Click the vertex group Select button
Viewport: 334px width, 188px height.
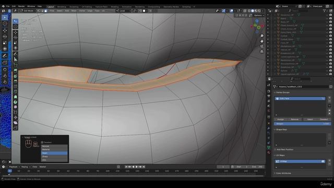coord(310,120)
